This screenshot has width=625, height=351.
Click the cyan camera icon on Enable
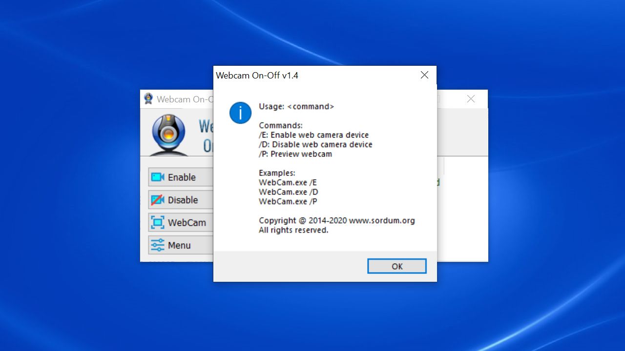coord(158,177)
